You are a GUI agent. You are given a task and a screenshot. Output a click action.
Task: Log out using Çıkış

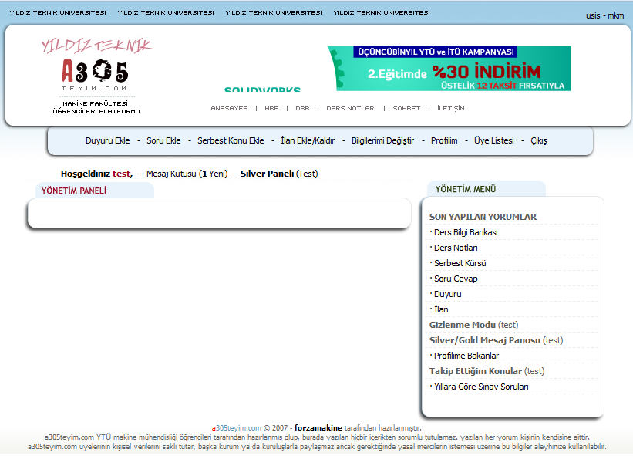click(538, 140)
